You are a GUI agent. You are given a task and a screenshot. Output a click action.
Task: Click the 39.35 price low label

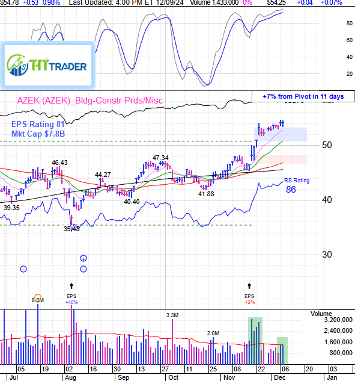click(11, 208)
